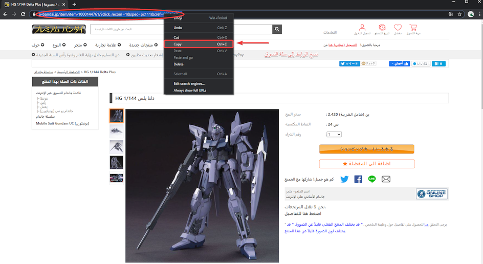483x264 pixels.
Task: Click the app update notice link
Action: (x=144, y=55)
